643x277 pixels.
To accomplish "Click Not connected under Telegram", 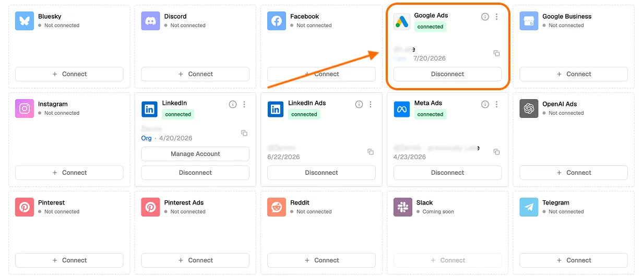I will [x=566, y=212].
